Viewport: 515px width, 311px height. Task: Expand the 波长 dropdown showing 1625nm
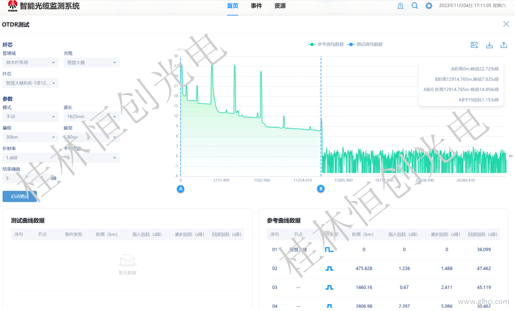tap(91, 116)
